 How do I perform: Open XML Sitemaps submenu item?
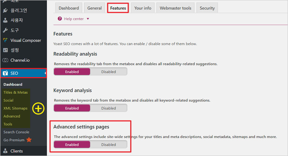tap(15, 108)
